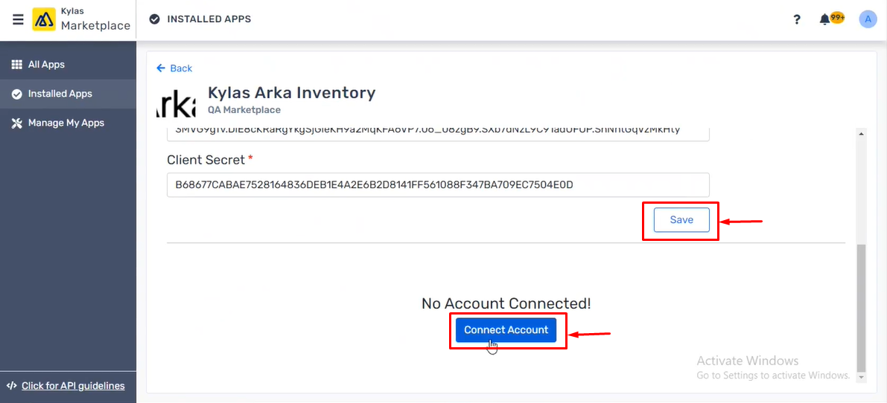Open the help question mark icon
Viewport: 887px width, 403px height.
pyautogui.click(x=796, y=20)
